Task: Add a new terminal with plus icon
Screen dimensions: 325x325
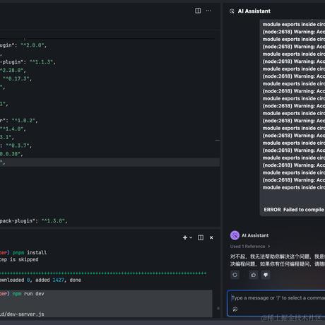Action: click(x=185, y=237)
